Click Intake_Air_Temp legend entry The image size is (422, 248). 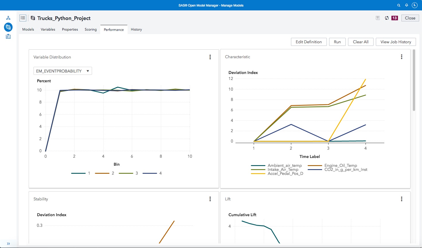pos(275,169)
